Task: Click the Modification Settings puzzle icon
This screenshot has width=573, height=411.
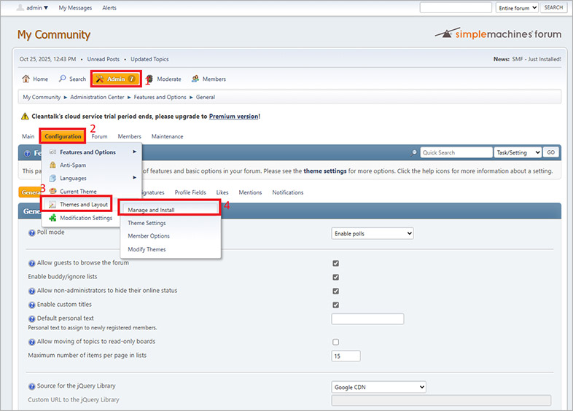Action: (x=52, y=218)
